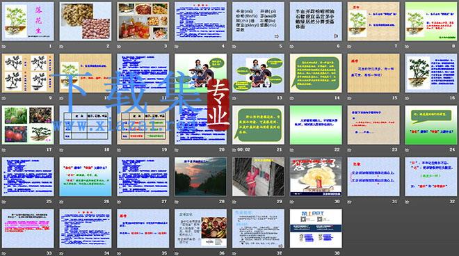The image size is (459, 256).
Task: Select slide 2 with peanut photos
Action: [86, 22]
